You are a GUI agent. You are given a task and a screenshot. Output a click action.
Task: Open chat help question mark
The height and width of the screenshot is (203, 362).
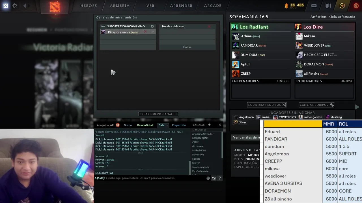(220, 178)
